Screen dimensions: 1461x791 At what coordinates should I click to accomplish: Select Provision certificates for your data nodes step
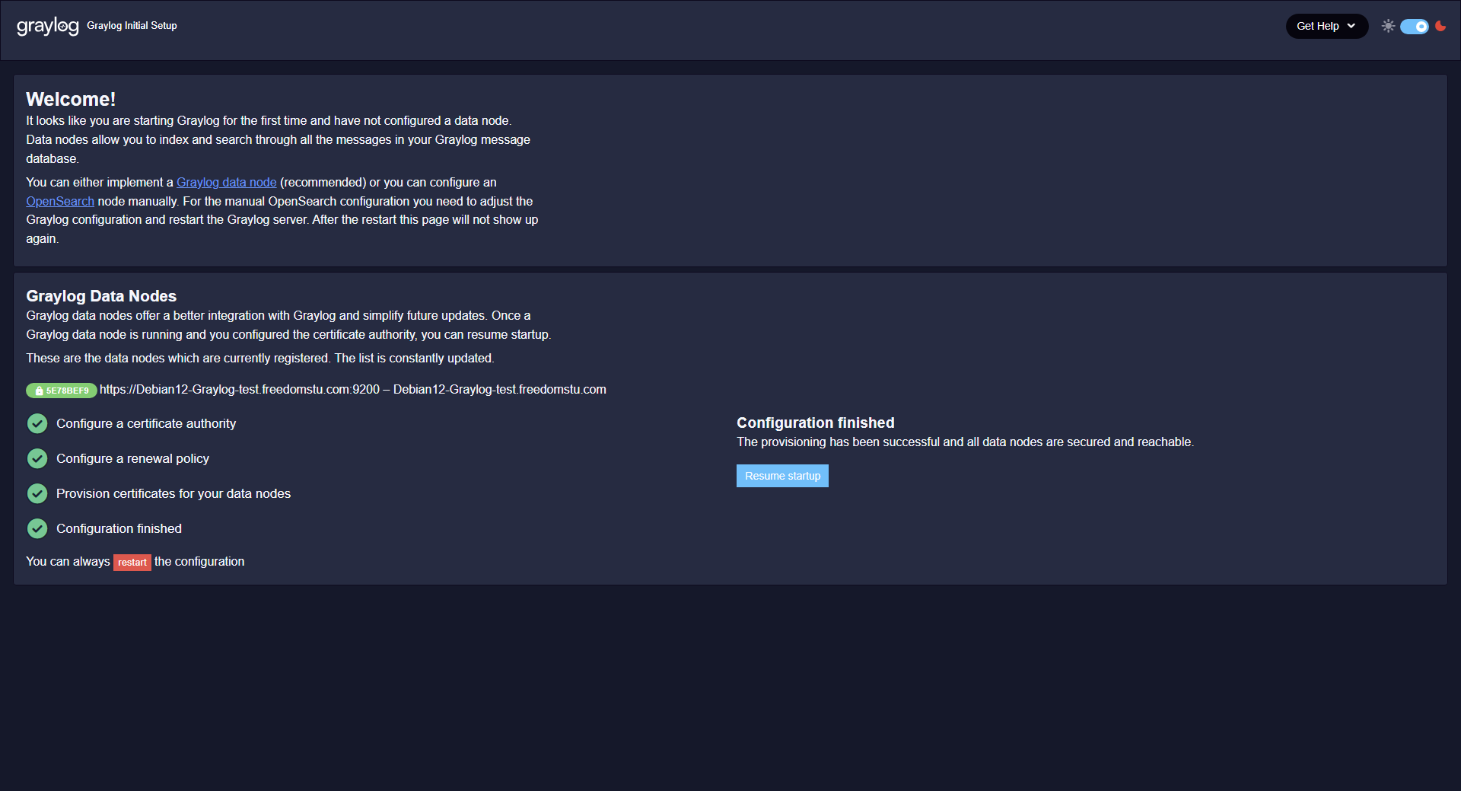[173, 494]
